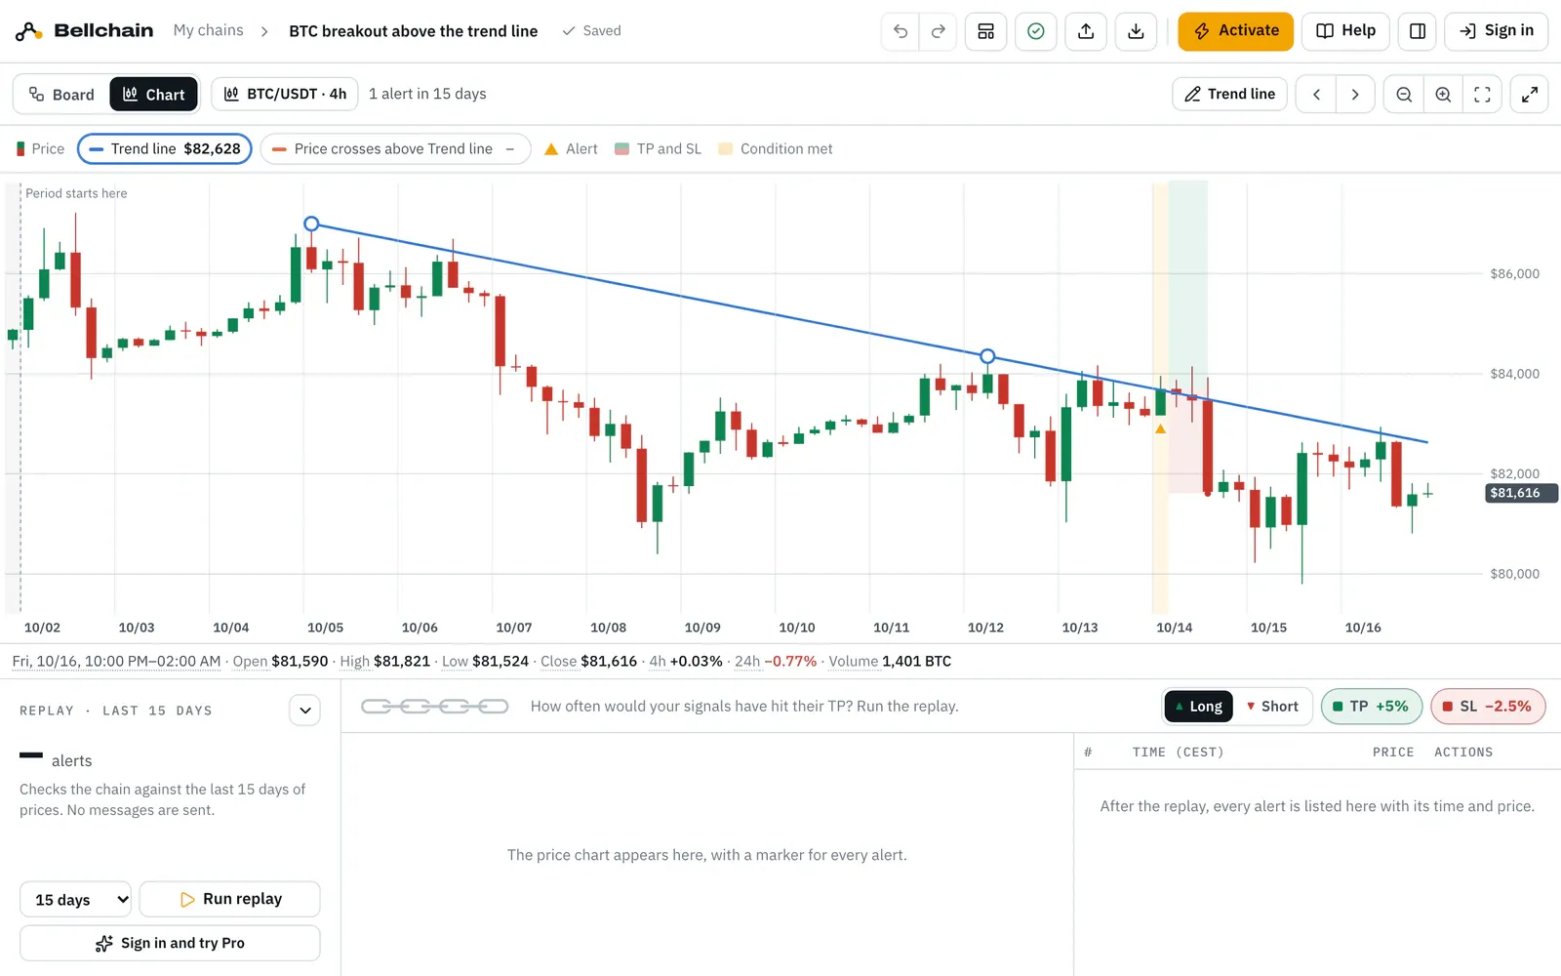Click the trend line second handle circle
Screen dimensions: 1561x976
(x=987, y=356)
